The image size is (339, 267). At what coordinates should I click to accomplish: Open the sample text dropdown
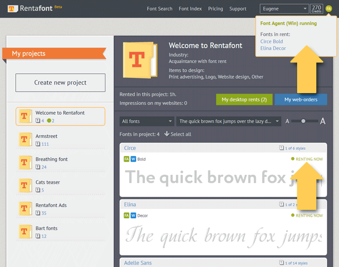pyautogui.click(x=229, y=121)
